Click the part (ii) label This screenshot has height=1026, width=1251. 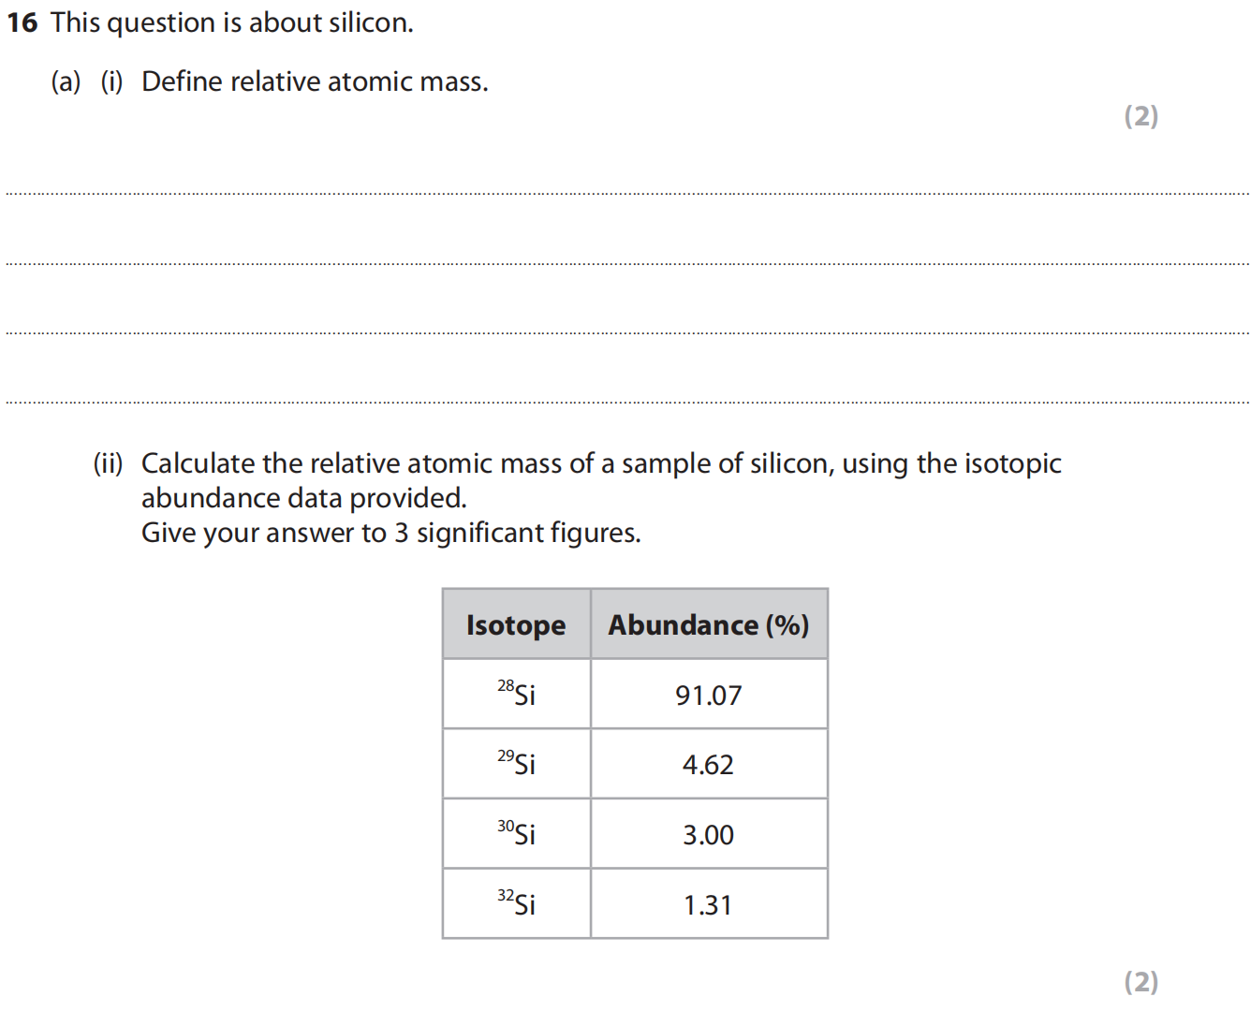click(108, 463)
